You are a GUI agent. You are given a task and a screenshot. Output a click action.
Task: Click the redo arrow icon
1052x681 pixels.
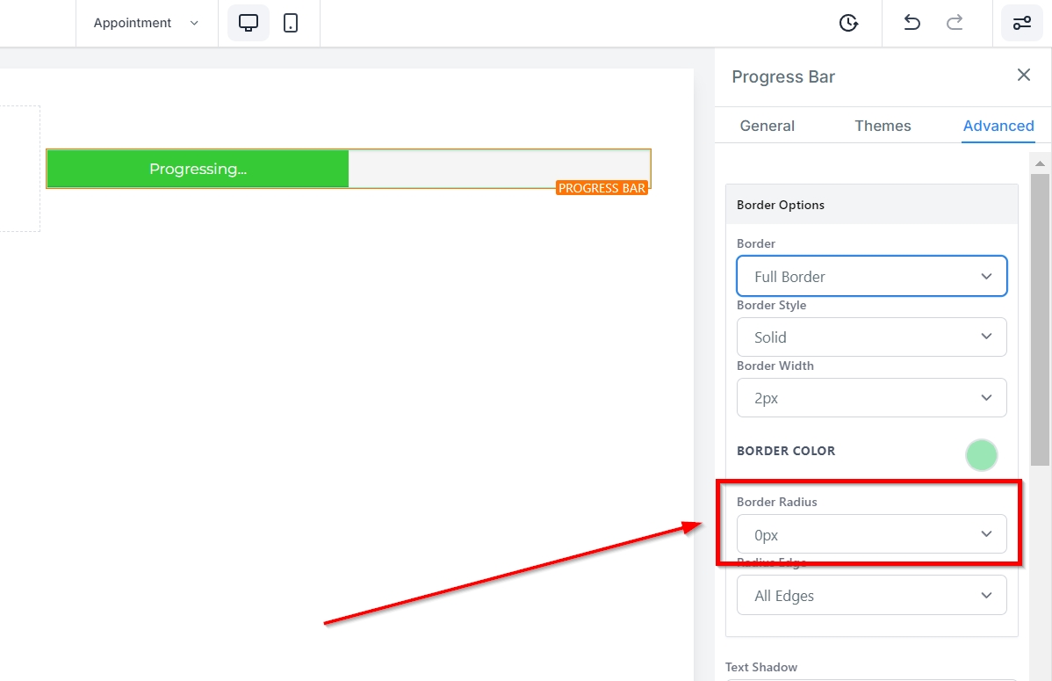955,23
